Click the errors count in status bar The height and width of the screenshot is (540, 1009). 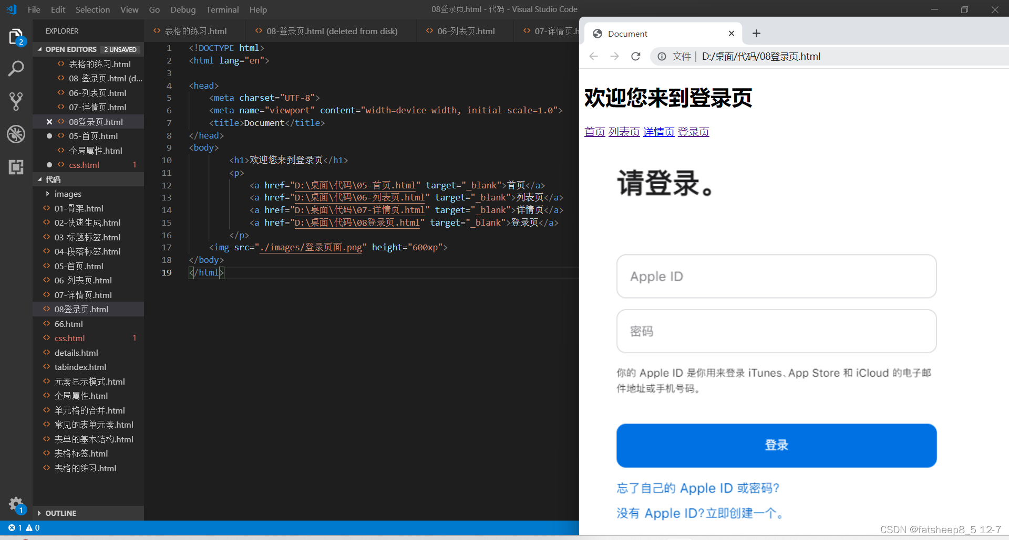[15, 527]
